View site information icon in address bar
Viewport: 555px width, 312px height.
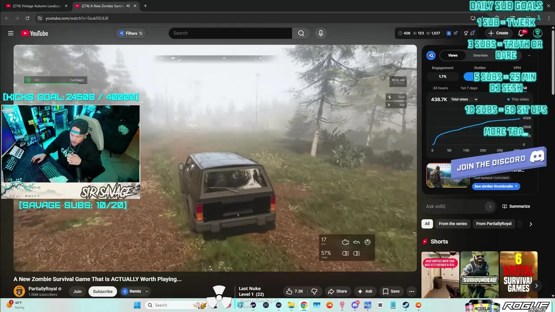point(39,18)
